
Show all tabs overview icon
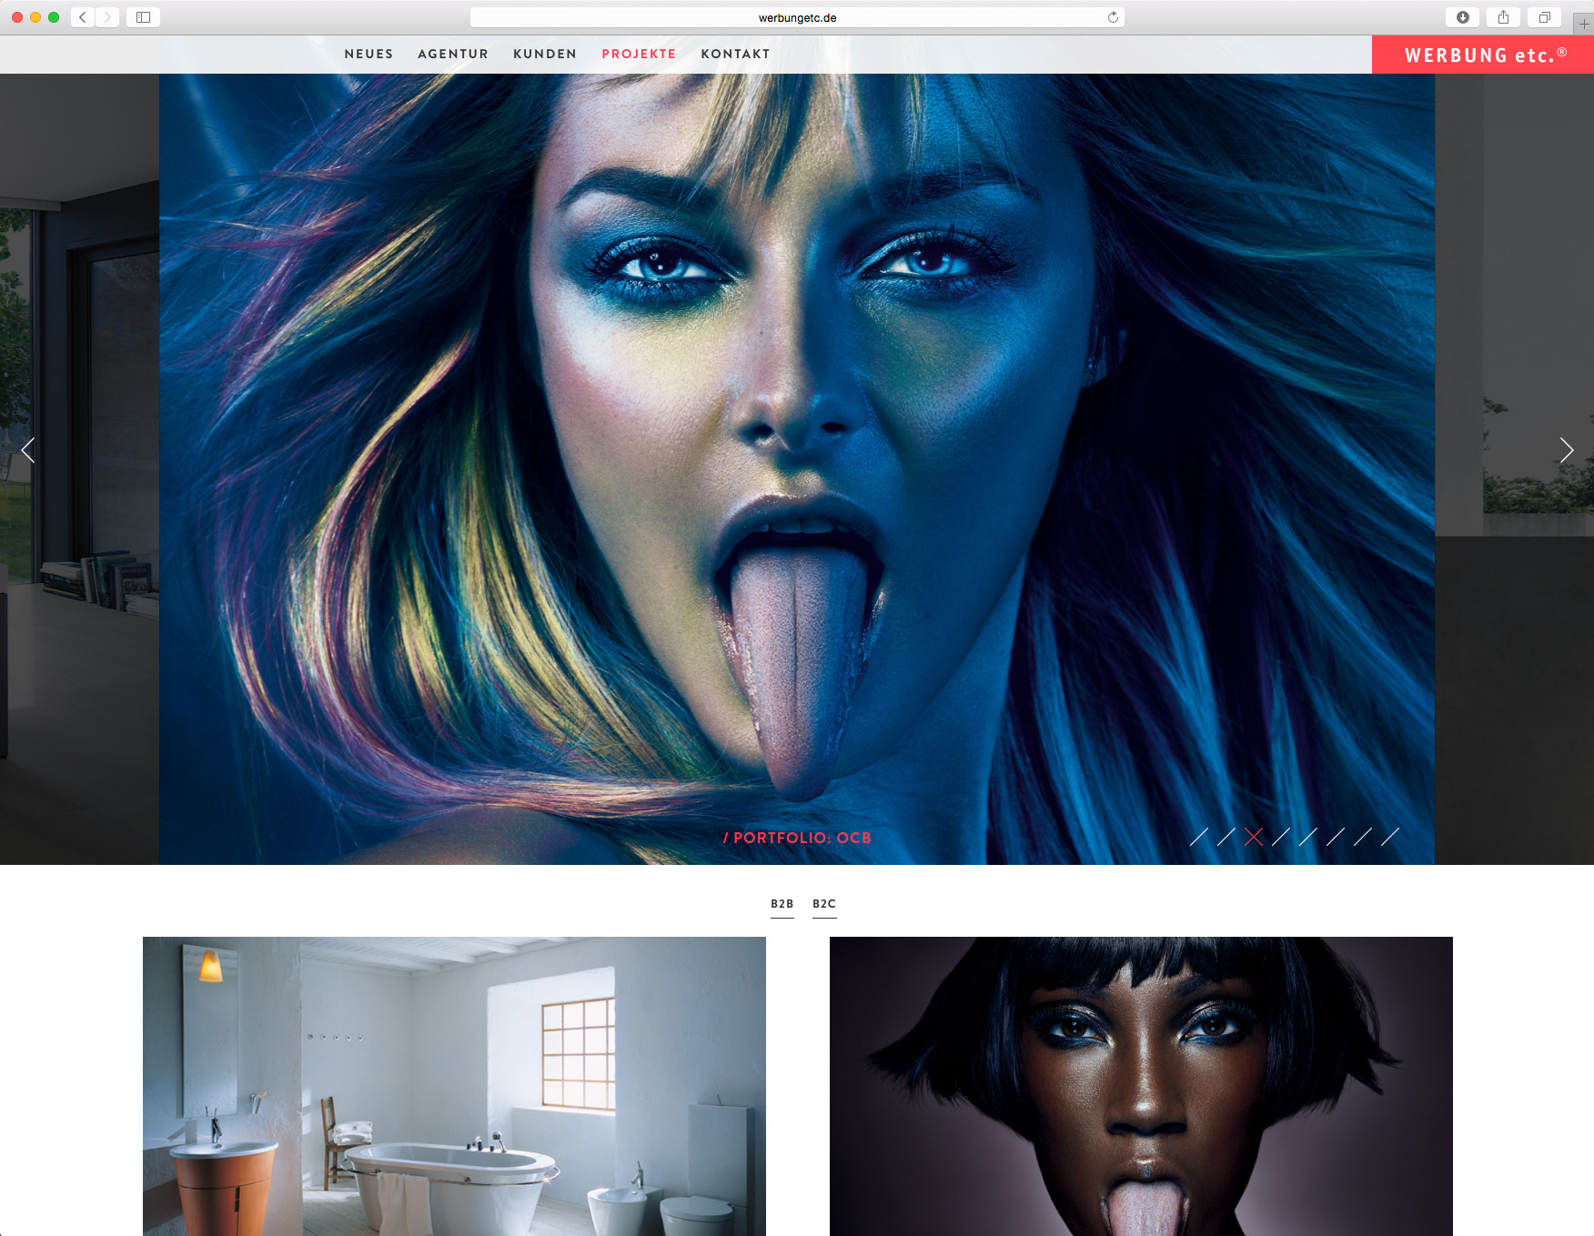(1544, 17)
